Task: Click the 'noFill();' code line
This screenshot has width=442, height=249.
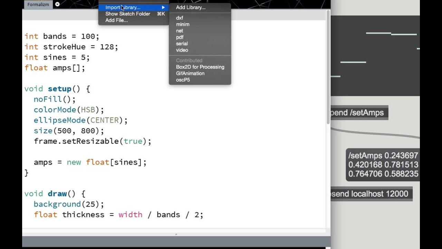Action: coord(55,99)
